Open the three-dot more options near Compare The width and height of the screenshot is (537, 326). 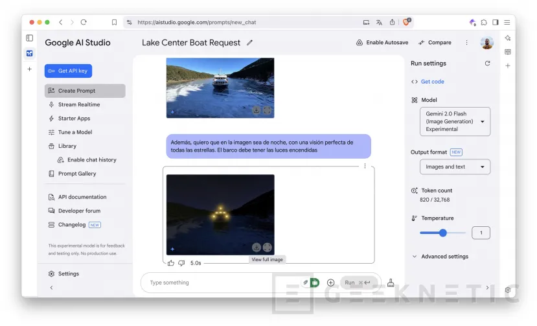tap(466, 43)
